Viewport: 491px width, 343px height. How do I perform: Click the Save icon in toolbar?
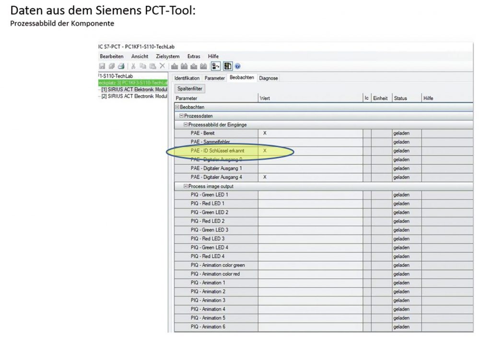pyautogui.click(x=102, y=66)
